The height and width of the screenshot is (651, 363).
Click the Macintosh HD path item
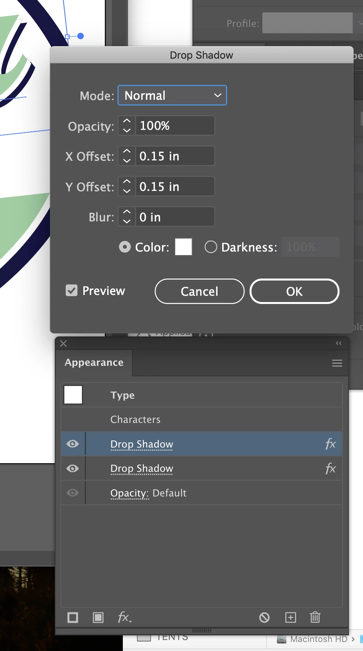pyautogui.click(x=313, y=639)
